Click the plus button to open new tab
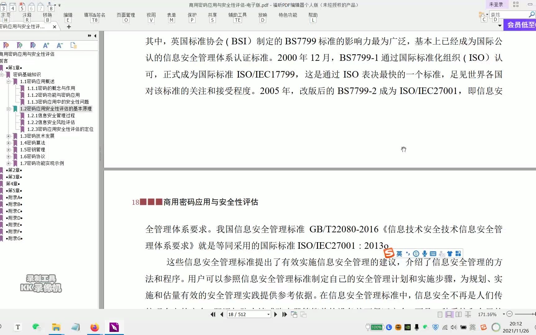The height and width of the screenshot is (335, 536). click(69, 27)
